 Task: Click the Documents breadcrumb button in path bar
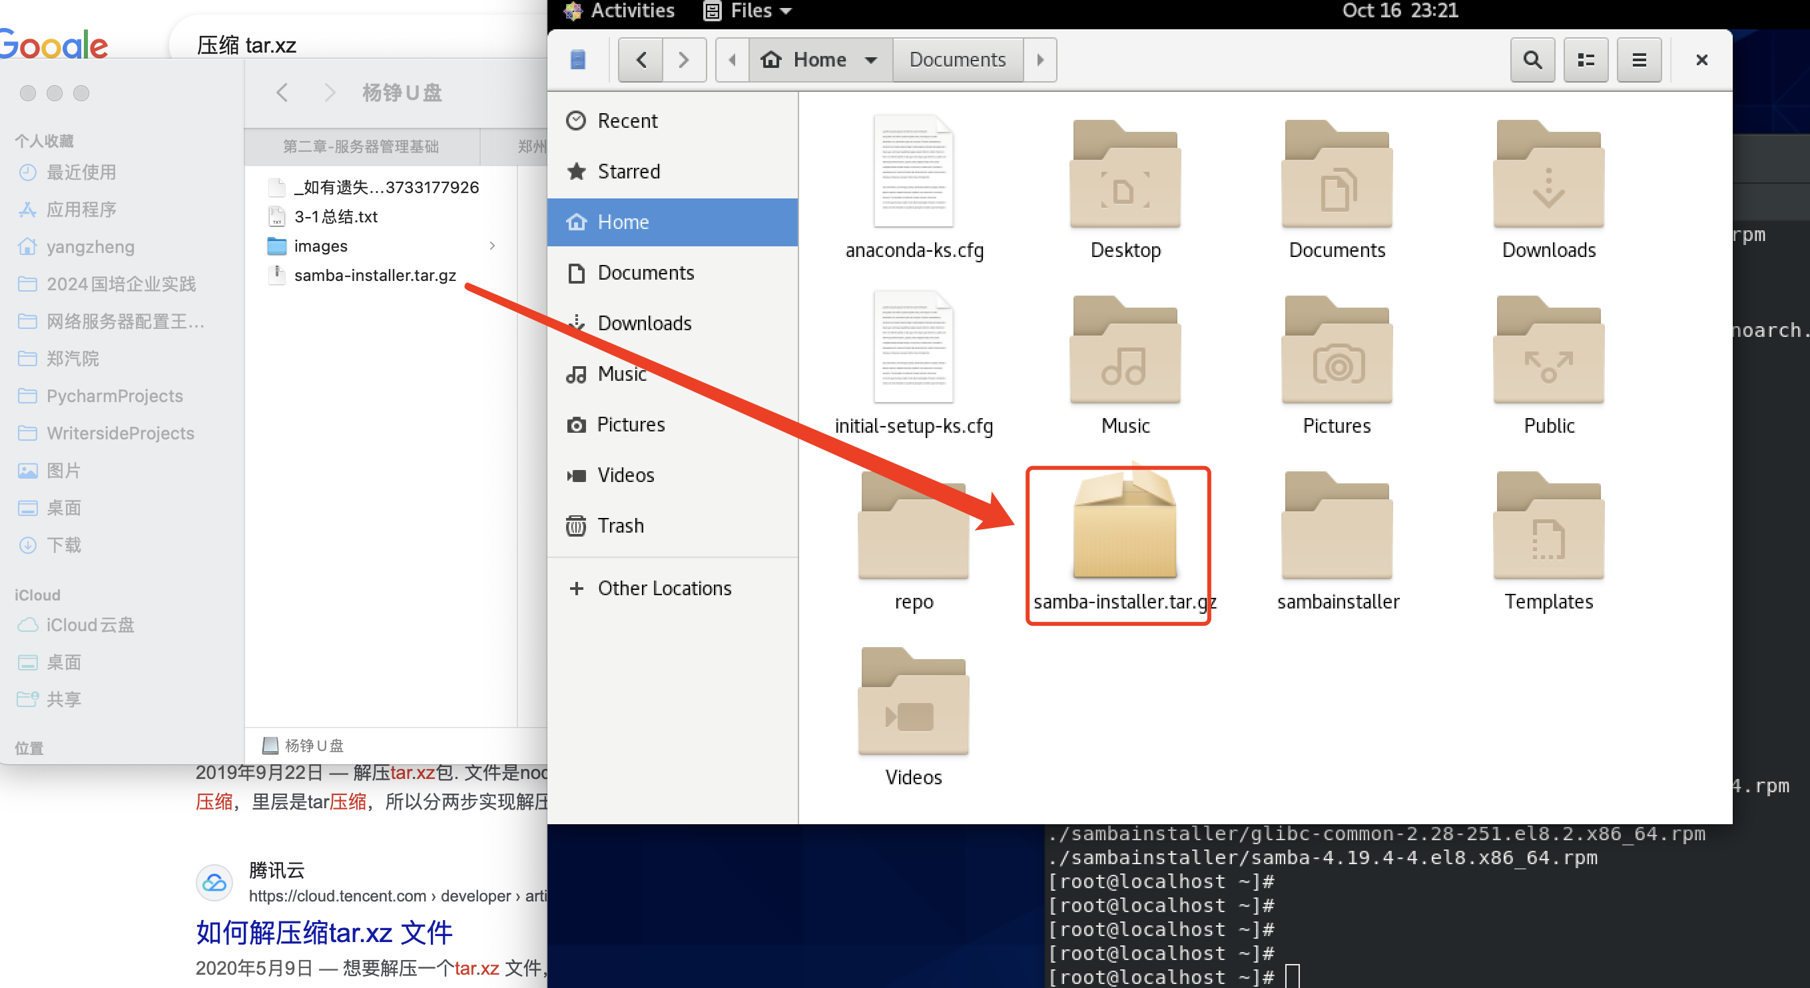(957, 60)
